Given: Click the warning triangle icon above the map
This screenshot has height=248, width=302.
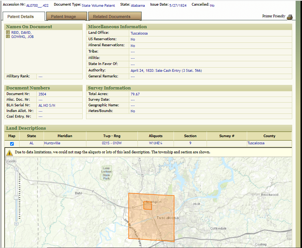Looking at the screenshot, I should [x=10, y=153].
